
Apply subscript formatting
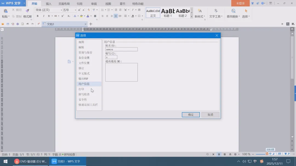click(69, 16)
